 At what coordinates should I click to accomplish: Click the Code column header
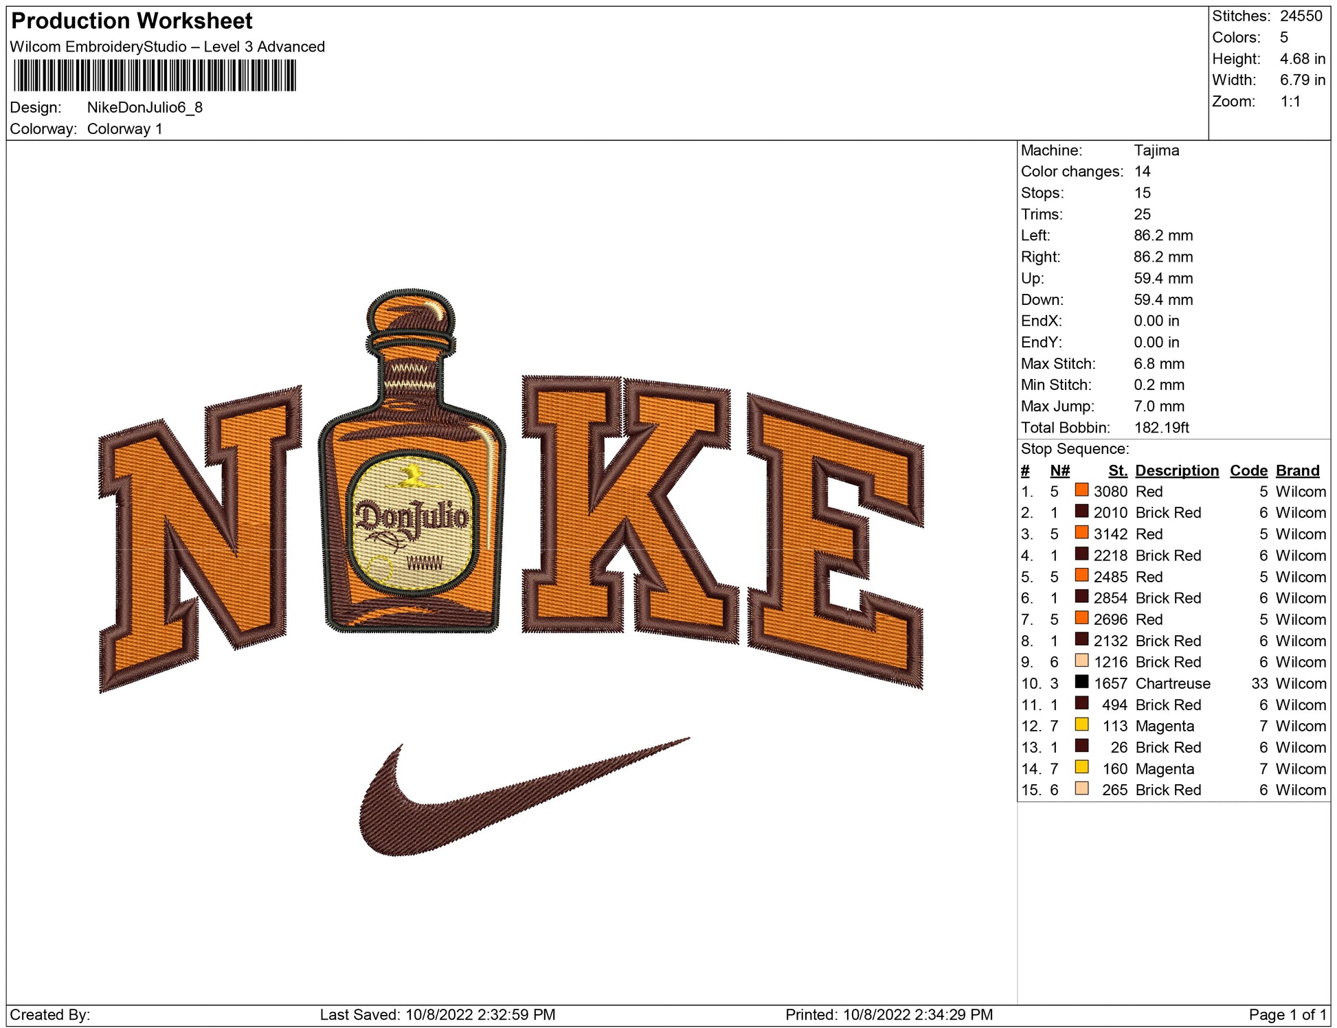click(x=1248, y=470)
